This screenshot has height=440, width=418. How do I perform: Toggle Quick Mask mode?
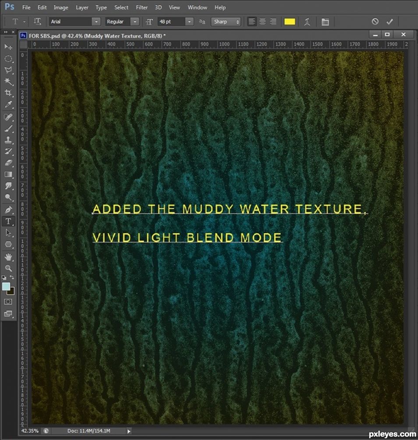click(8, 302)
